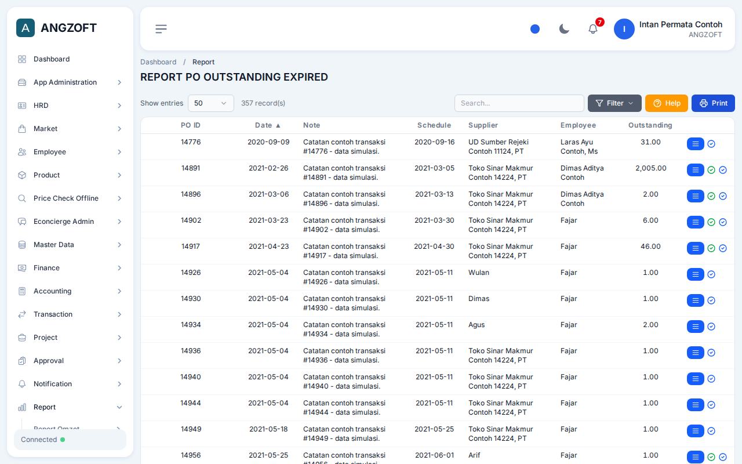Click the green check icon for PO 14902

tap(711, 222)
